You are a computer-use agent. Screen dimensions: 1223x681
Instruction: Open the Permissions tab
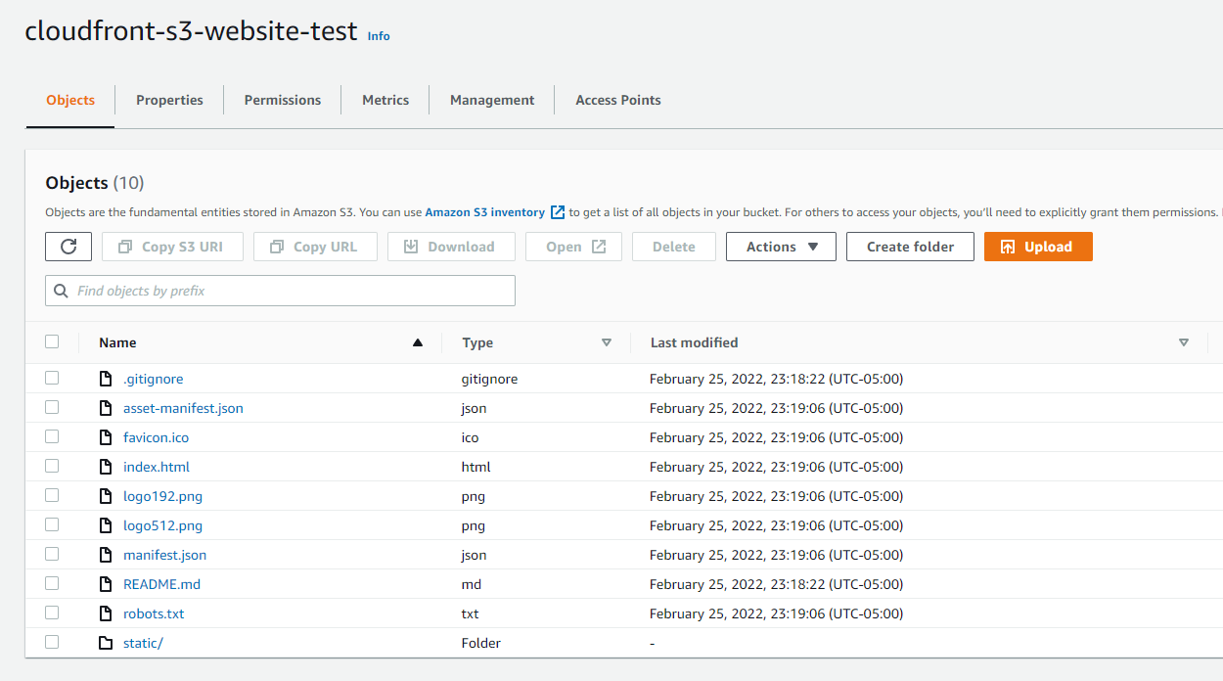(x=283, y=100)
